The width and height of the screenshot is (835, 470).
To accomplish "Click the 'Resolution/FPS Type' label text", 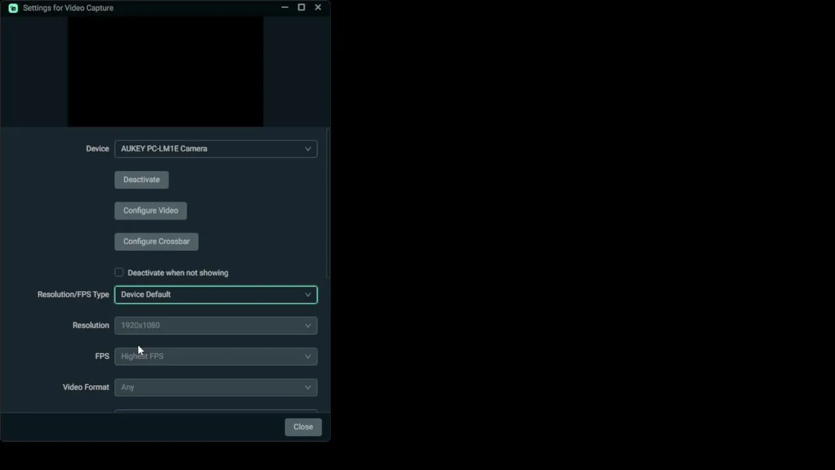I will [x=73, y=294].
